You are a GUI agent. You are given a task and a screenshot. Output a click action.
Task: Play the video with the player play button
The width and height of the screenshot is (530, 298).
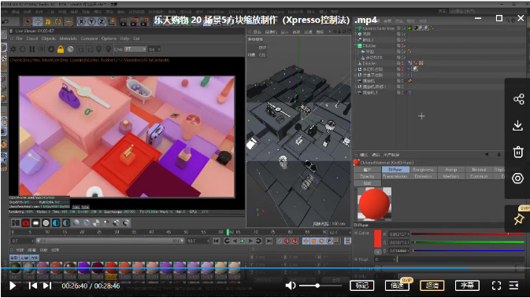13,286
